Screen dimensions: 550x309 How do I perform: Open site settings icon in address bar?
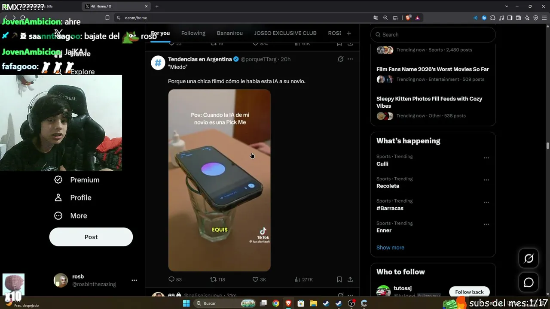pyautogui.click(x=119, y=18)
